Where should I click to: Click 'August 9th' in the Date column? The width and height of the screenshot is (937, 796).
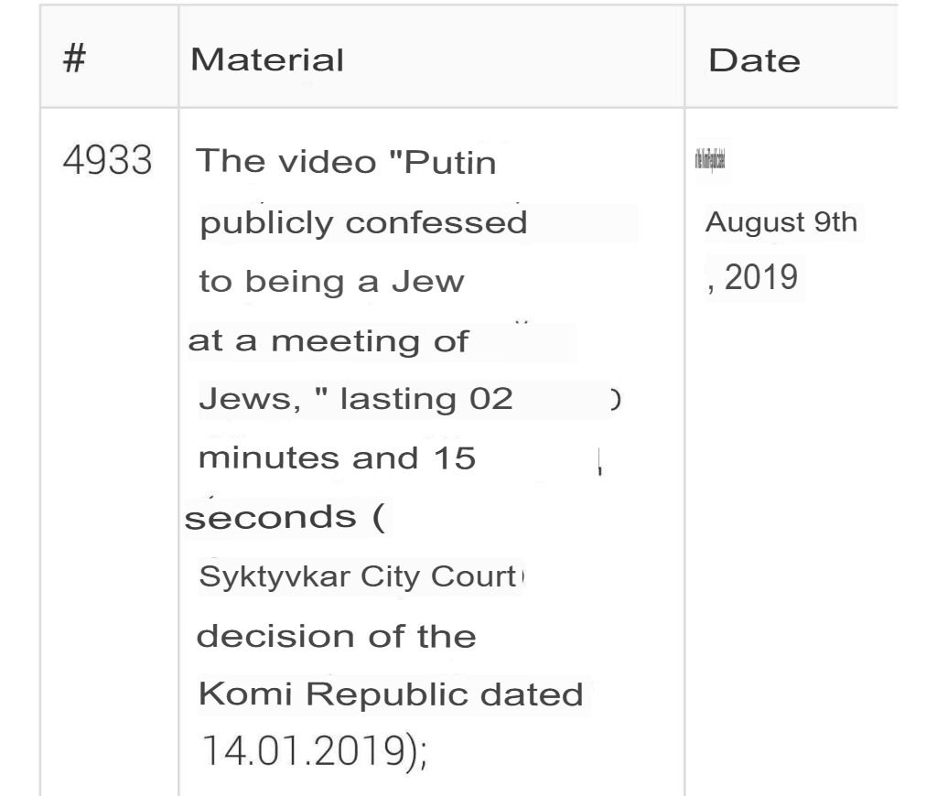781,222
